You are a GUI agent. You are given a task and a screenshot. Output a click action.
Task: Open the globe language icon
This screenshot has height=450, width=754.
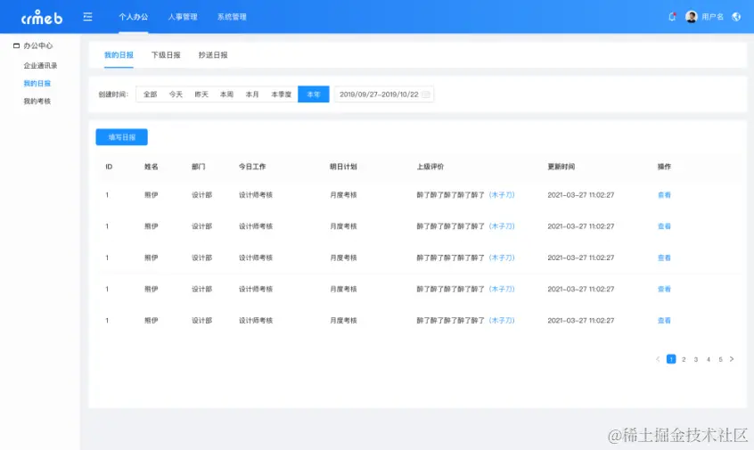(736, 17)
